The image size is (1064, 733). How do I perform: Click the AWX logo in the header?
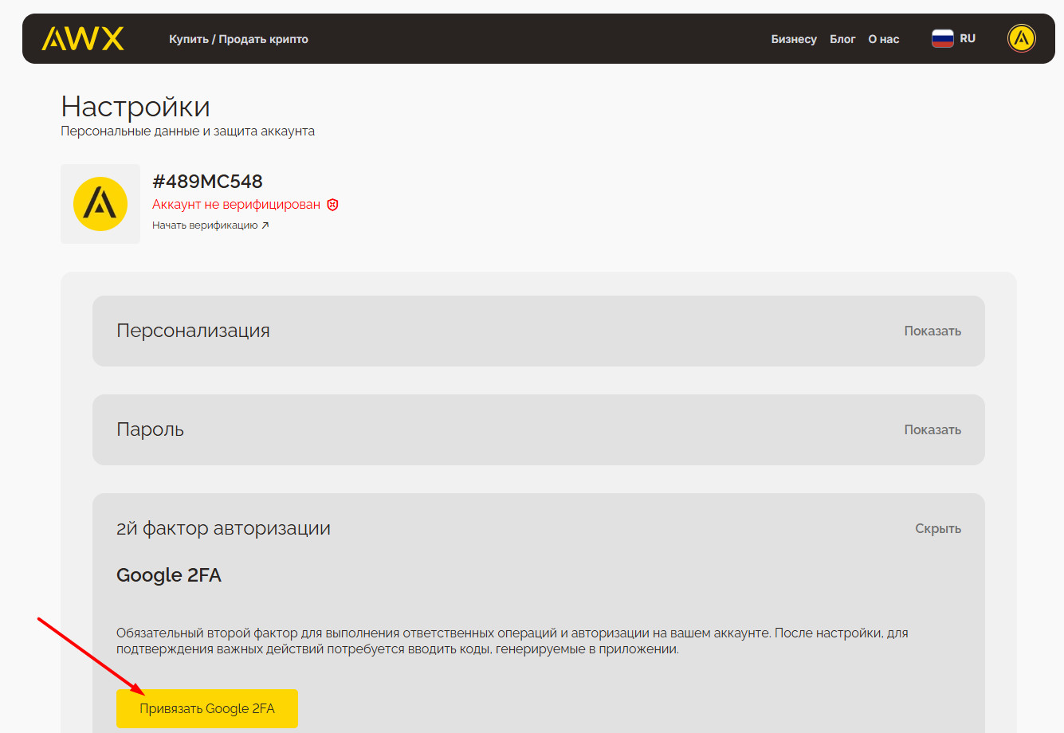pos(83,39)
